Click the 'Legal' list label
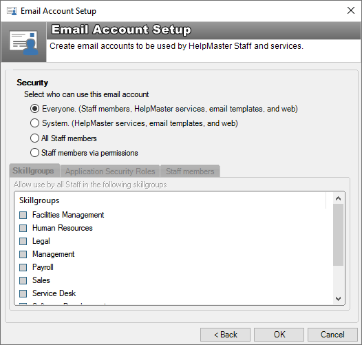 tap(41, 241)
